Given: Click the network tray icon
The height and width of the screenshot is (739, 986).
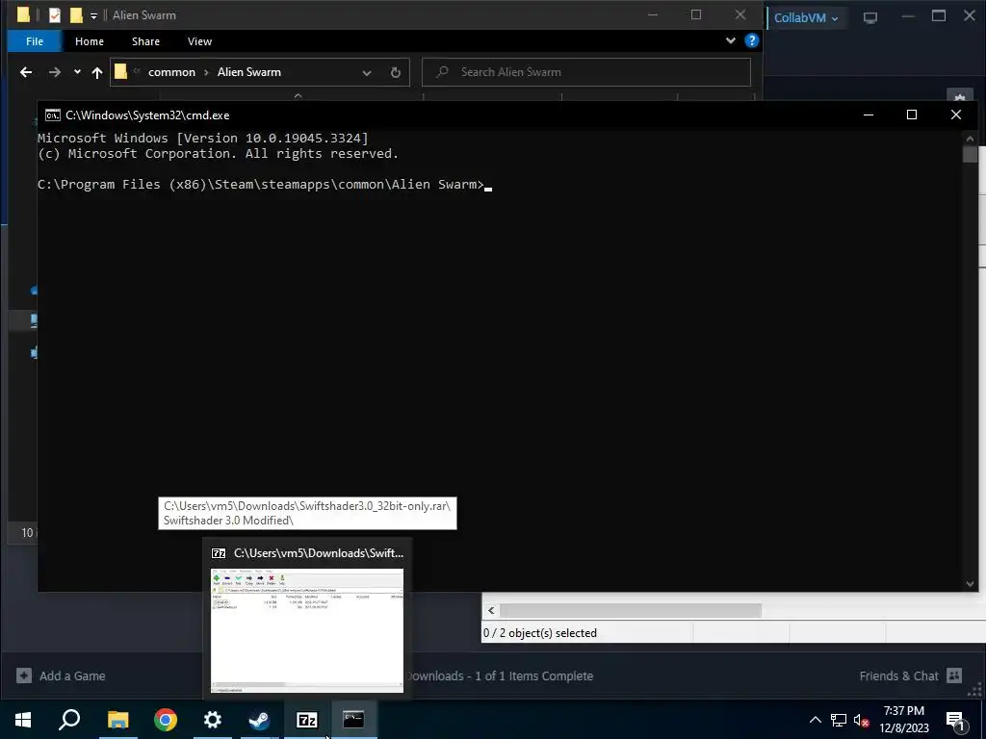Looking at the screenshot, I should tap(839, 720).
